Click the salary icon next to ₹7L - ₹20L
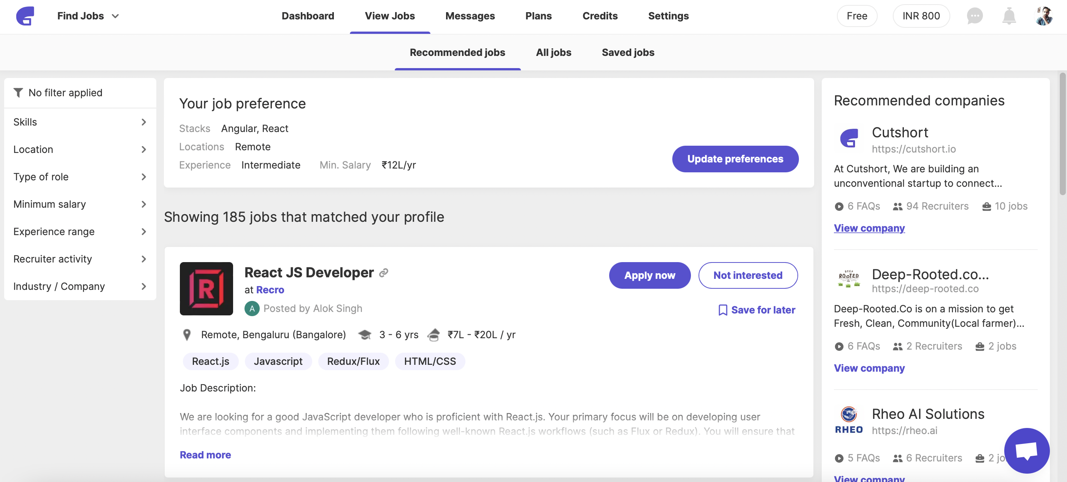1067x482 pixels. coord(433,334)
